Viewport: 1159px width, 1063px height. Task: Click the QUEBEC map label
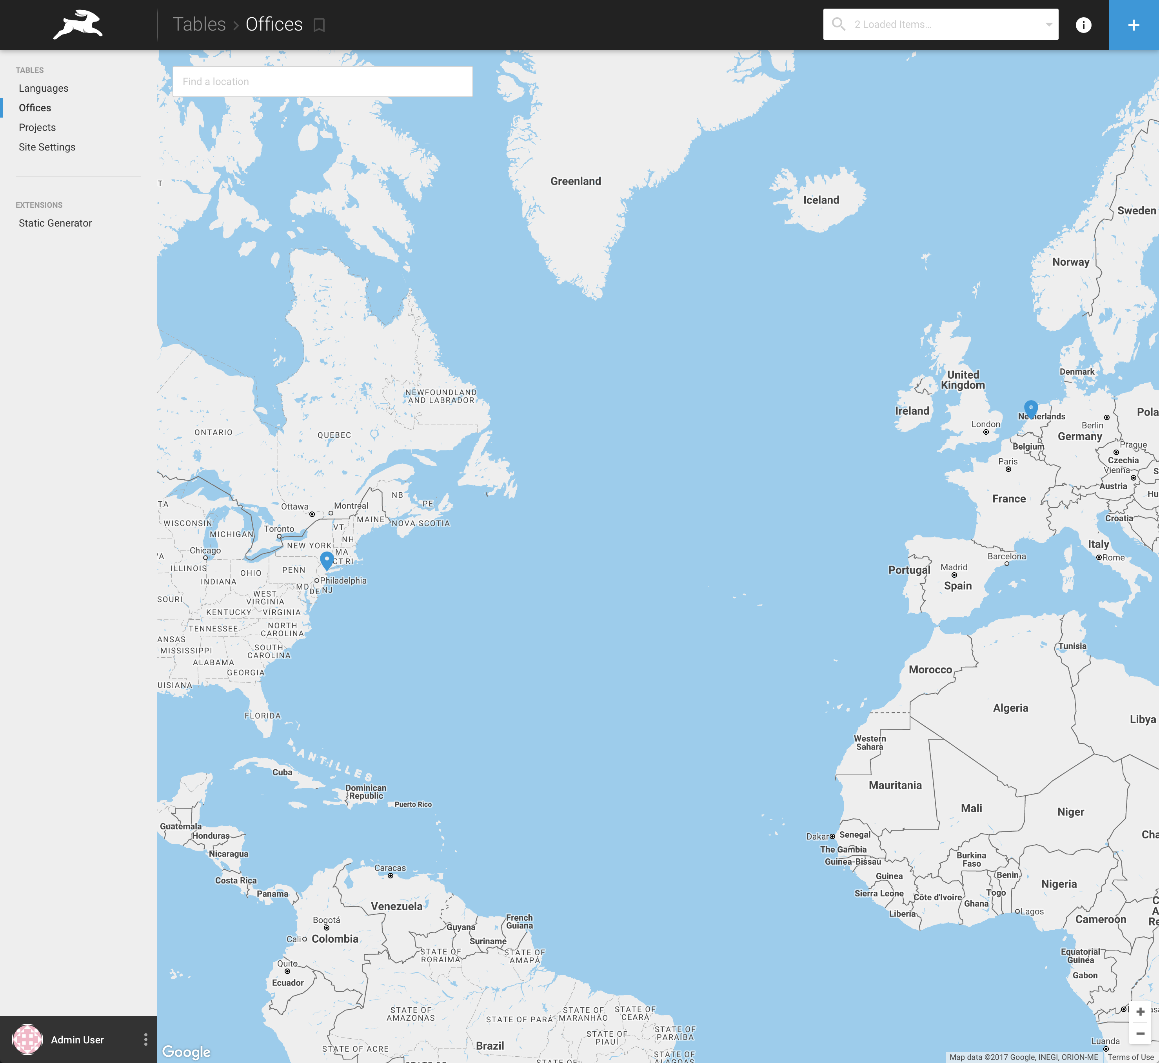[334, 435]
